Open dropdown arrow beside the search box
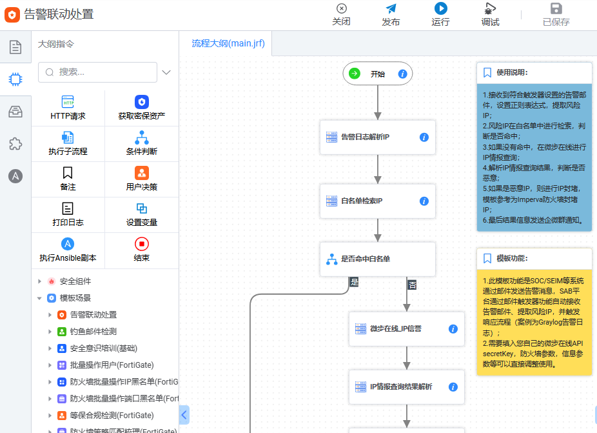597x433 pixels. (166, 72)
